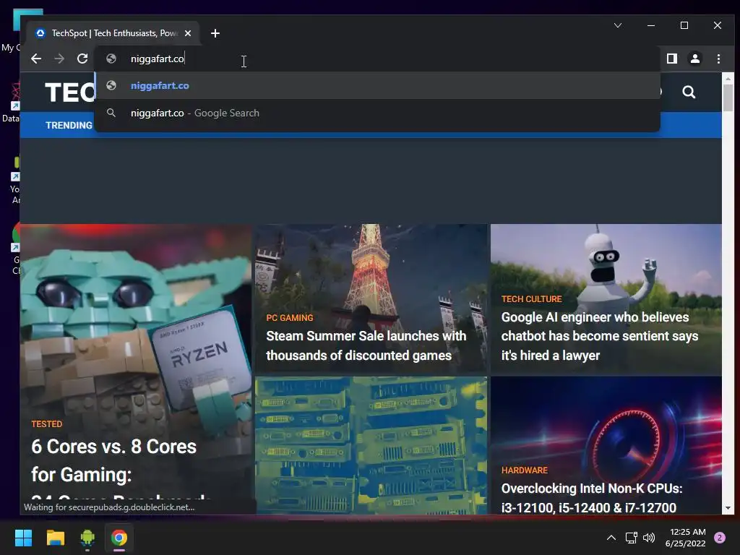Click the TechSpot site search magnifier
The height and width of the screenshot is (555, 740).
[689, 92]
